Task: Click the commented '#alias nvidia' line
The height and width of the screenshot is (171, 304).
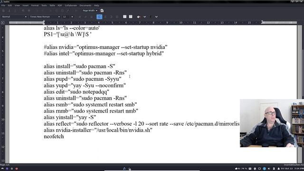Action: click(x=105, y=47)
